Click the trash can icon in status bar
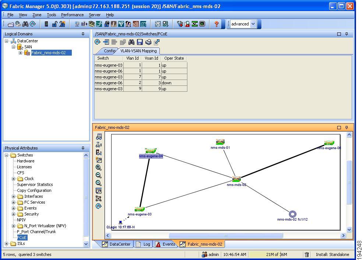 pos(307,254)
